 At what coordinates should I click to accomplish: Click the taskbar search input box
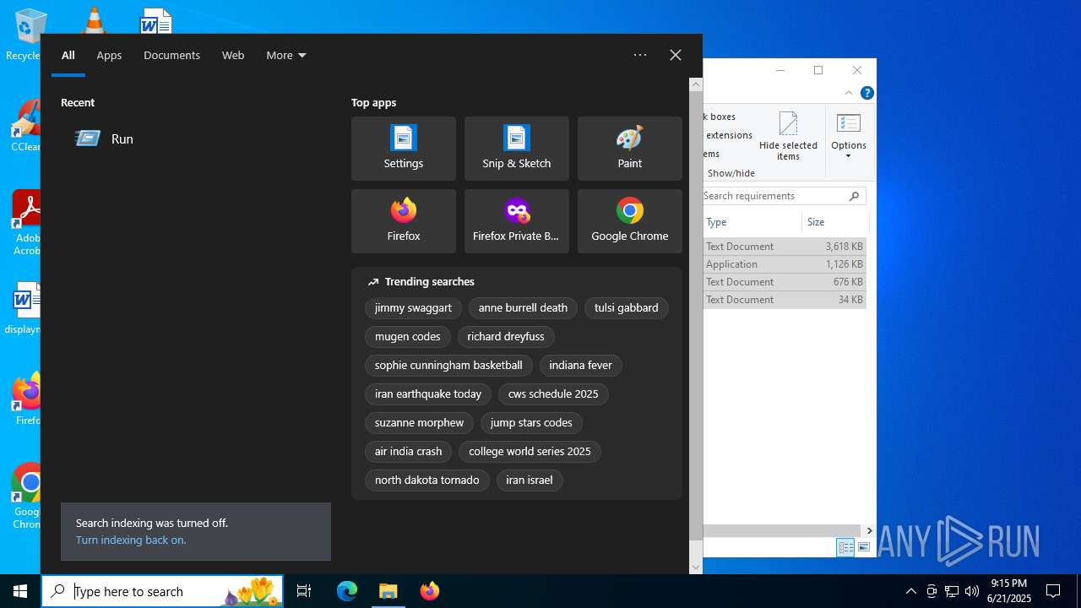coord(162,591)
